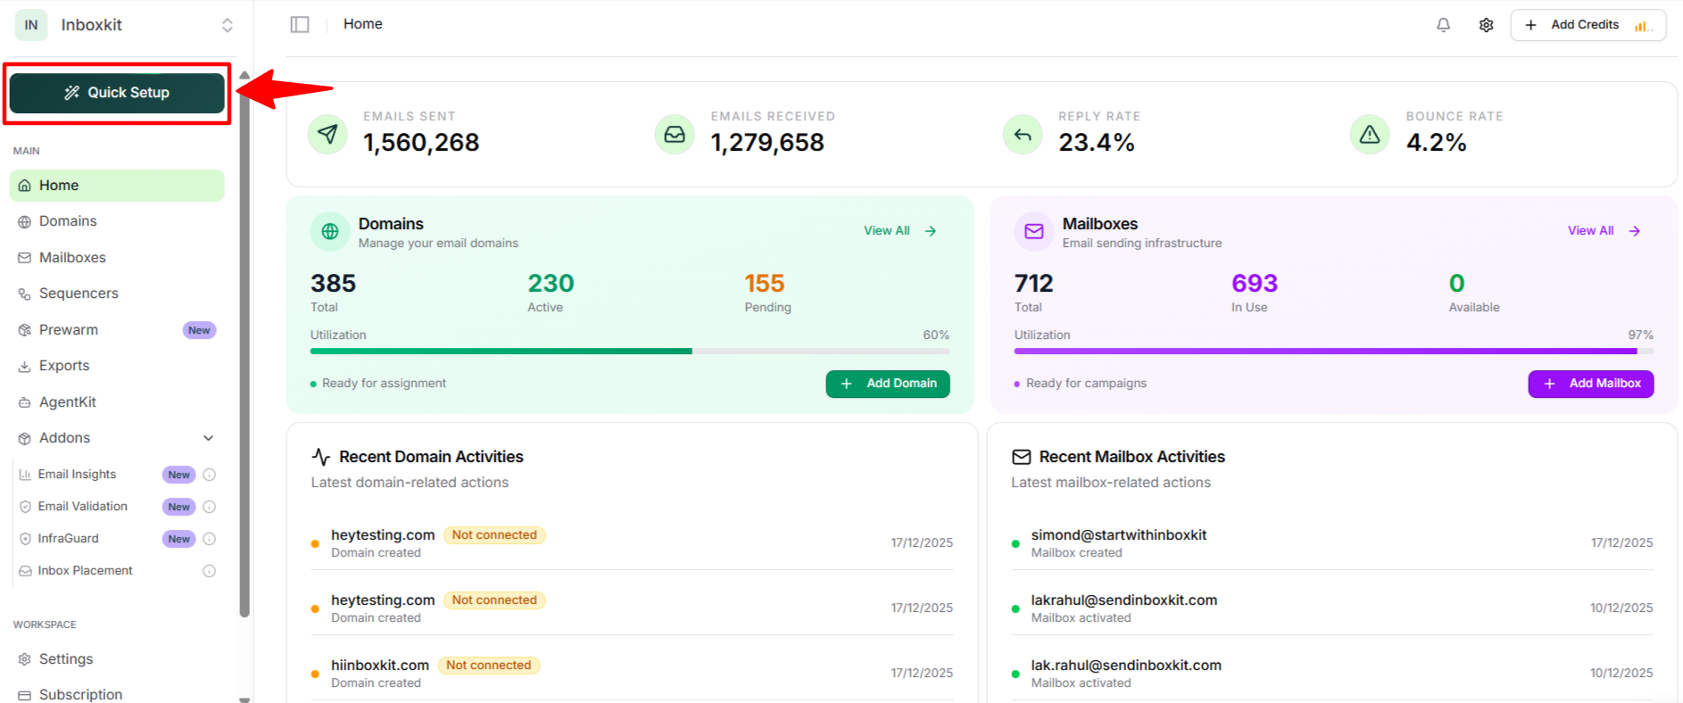This screenshot has width=1683, height=703.
Task: Click the notification bell icon
Action: point(1443,25)
